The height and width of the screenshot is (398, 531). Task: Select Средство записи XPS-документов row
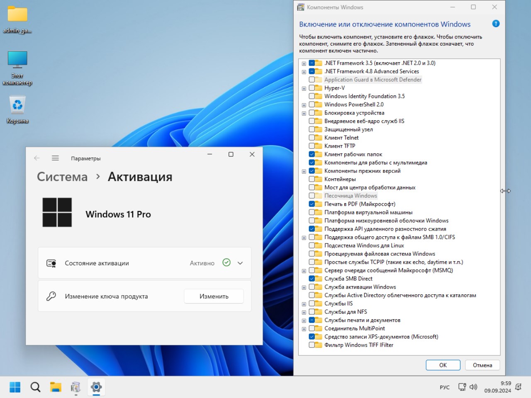click(x=381, y=337)
